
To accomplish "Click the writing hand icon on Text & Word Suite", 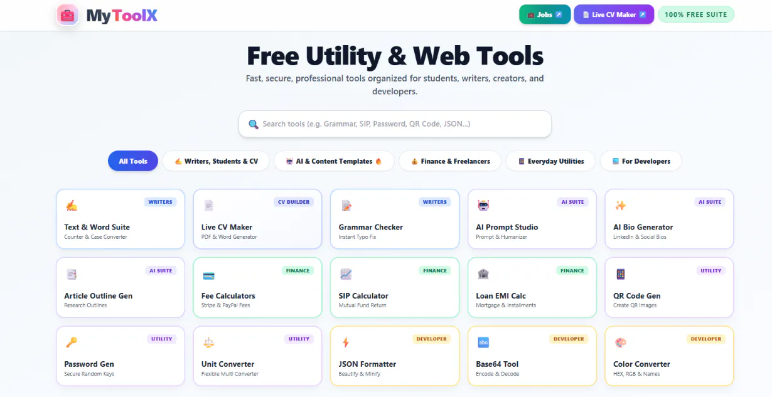I will (72, 205).
